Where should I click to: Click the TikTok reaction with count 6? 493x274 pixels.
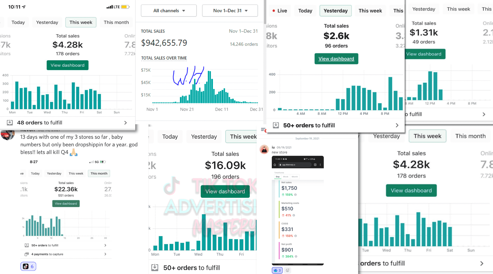tap(28, 266)
